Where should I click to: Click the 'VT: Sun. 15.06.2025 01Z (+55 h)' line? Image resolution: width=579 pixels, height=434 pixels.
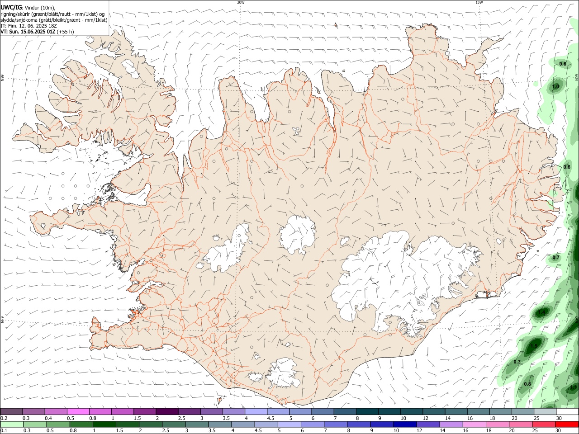point(37,32)
